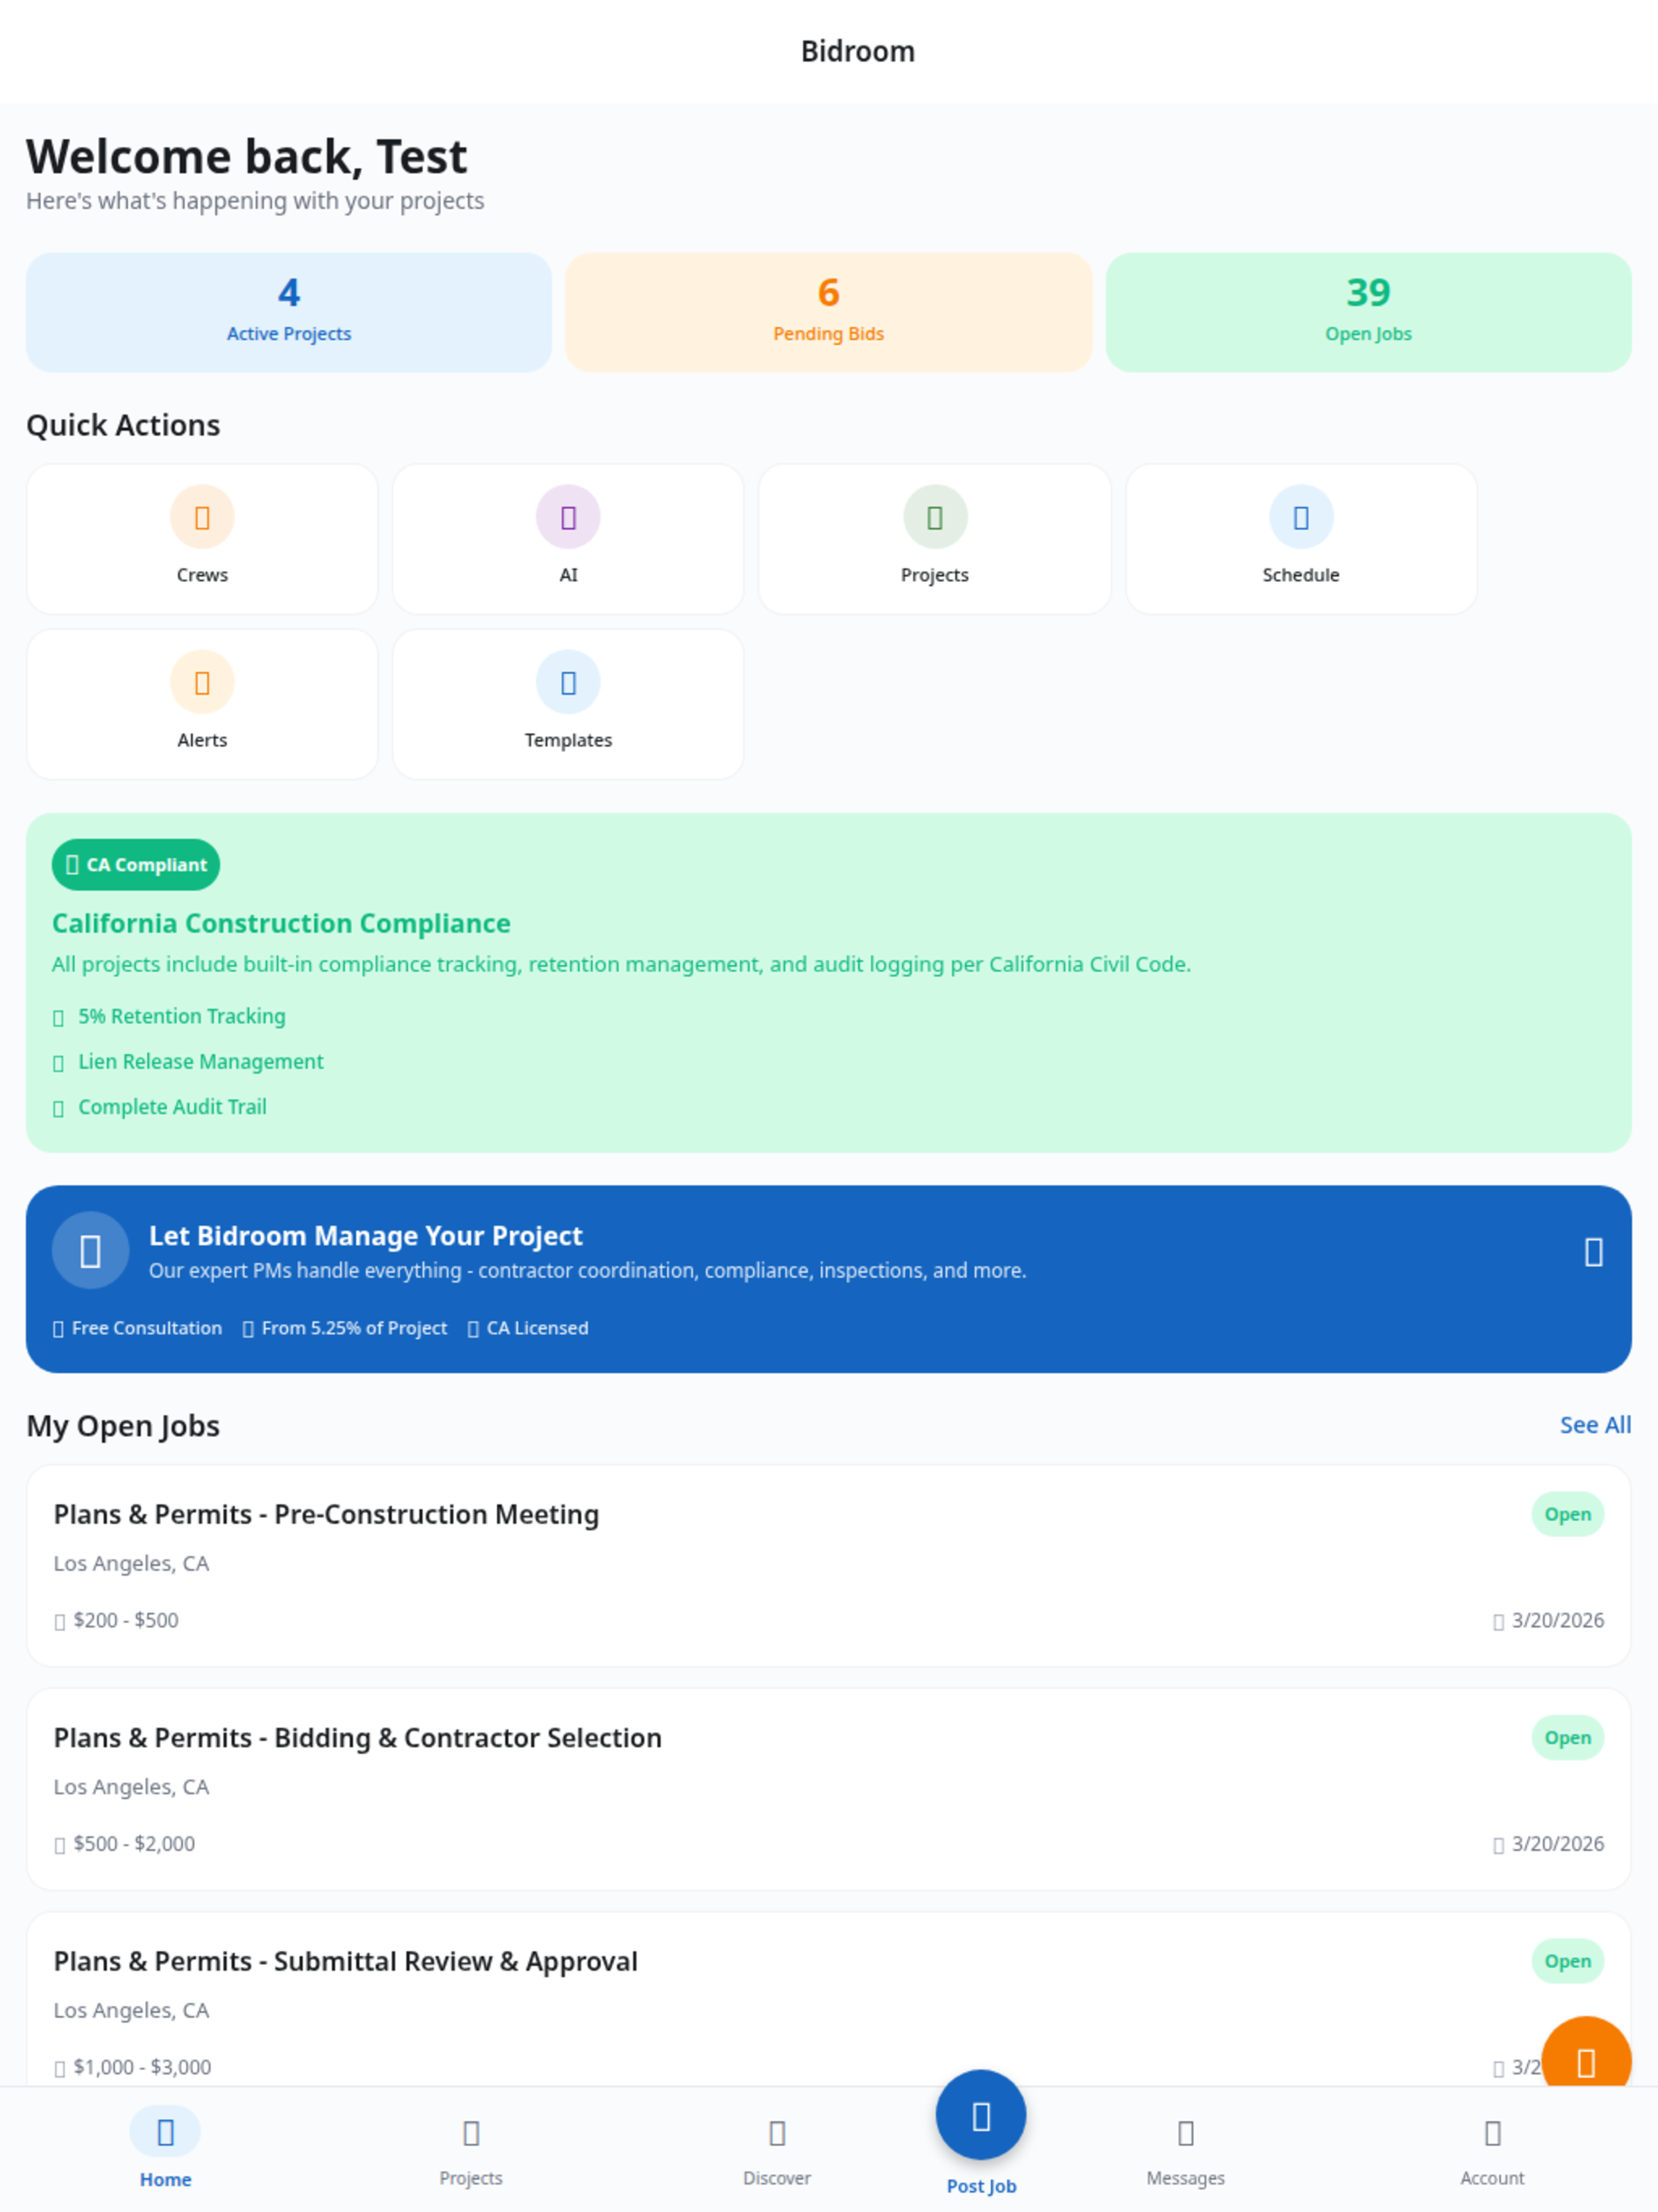Open Bidding & Contractor Selection job

click(828, 1789)
